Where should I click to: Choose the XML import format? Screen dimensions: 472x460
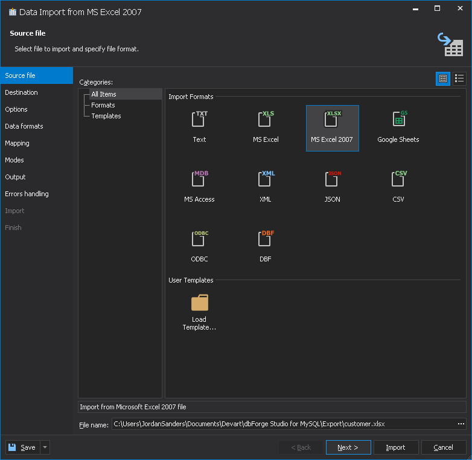tap(266, 179)
